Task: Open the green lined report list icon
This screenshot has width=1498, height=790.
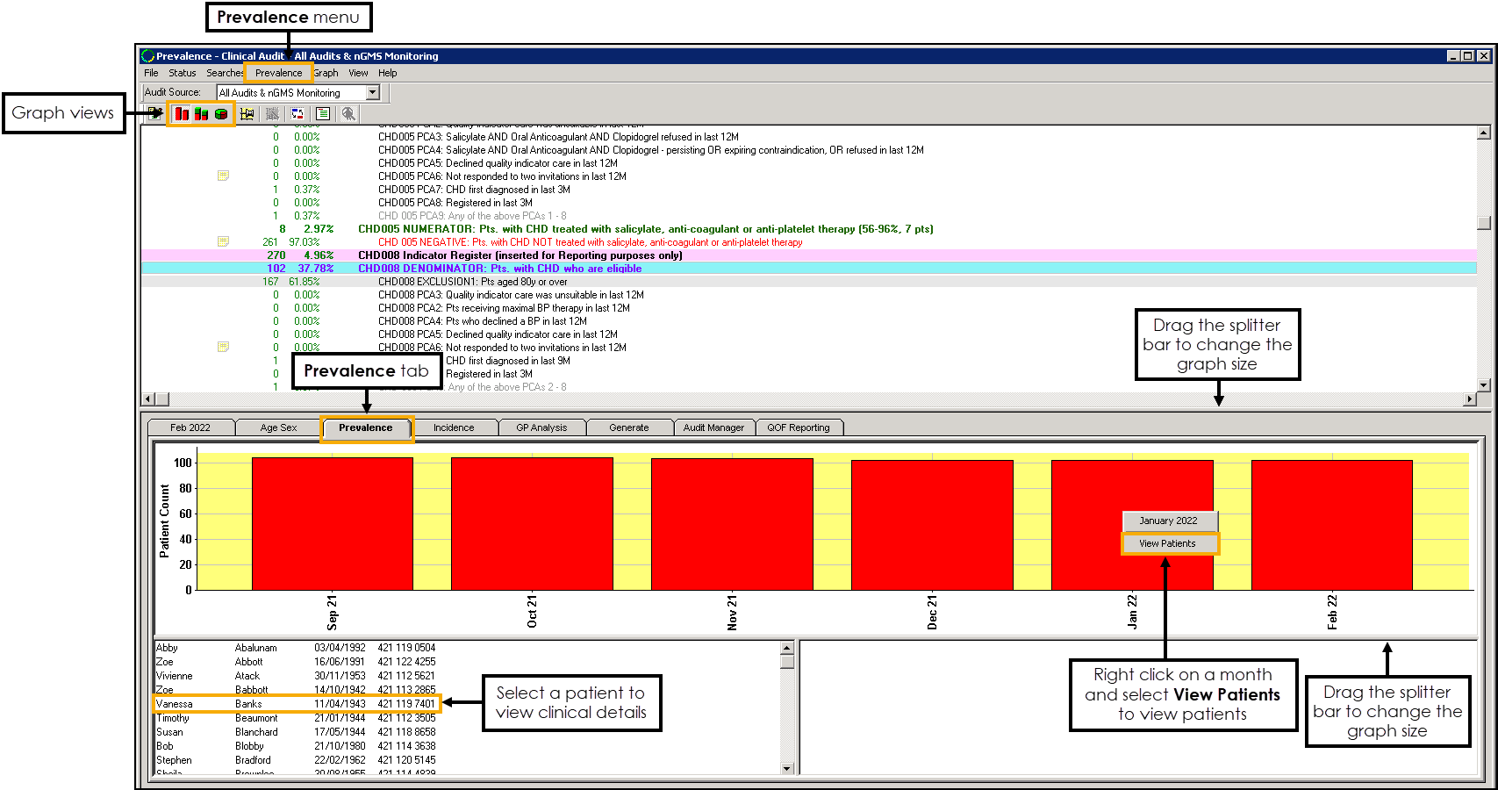Action: tap(323, 114)
